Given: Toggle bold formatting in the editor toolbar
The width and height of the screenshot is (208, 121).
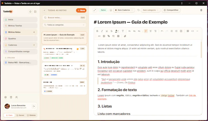Looking at the screenshot, I should (x=97, y=31).
